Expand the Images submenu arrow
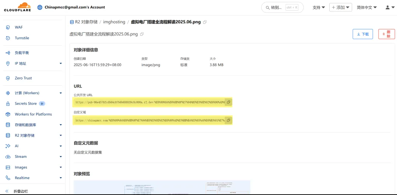 (61, 167)
